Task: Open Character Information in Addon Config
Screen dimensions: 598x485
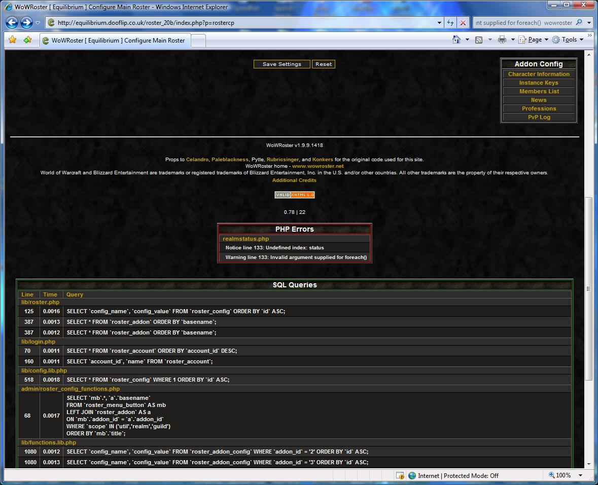Action: click(x=539, y=74)
